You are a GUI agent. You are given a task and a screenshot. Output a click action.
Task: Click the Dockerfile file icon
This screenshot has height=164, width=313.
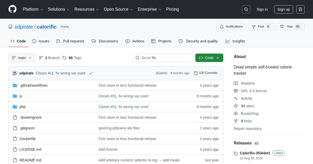15,139
